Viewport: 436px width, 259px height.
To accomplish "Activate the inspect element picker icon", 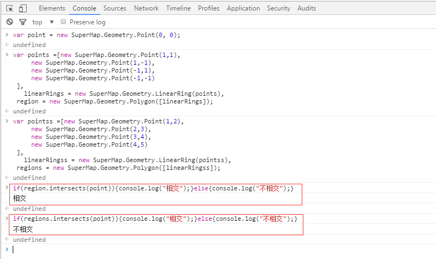I will click(x=9, y=8).
